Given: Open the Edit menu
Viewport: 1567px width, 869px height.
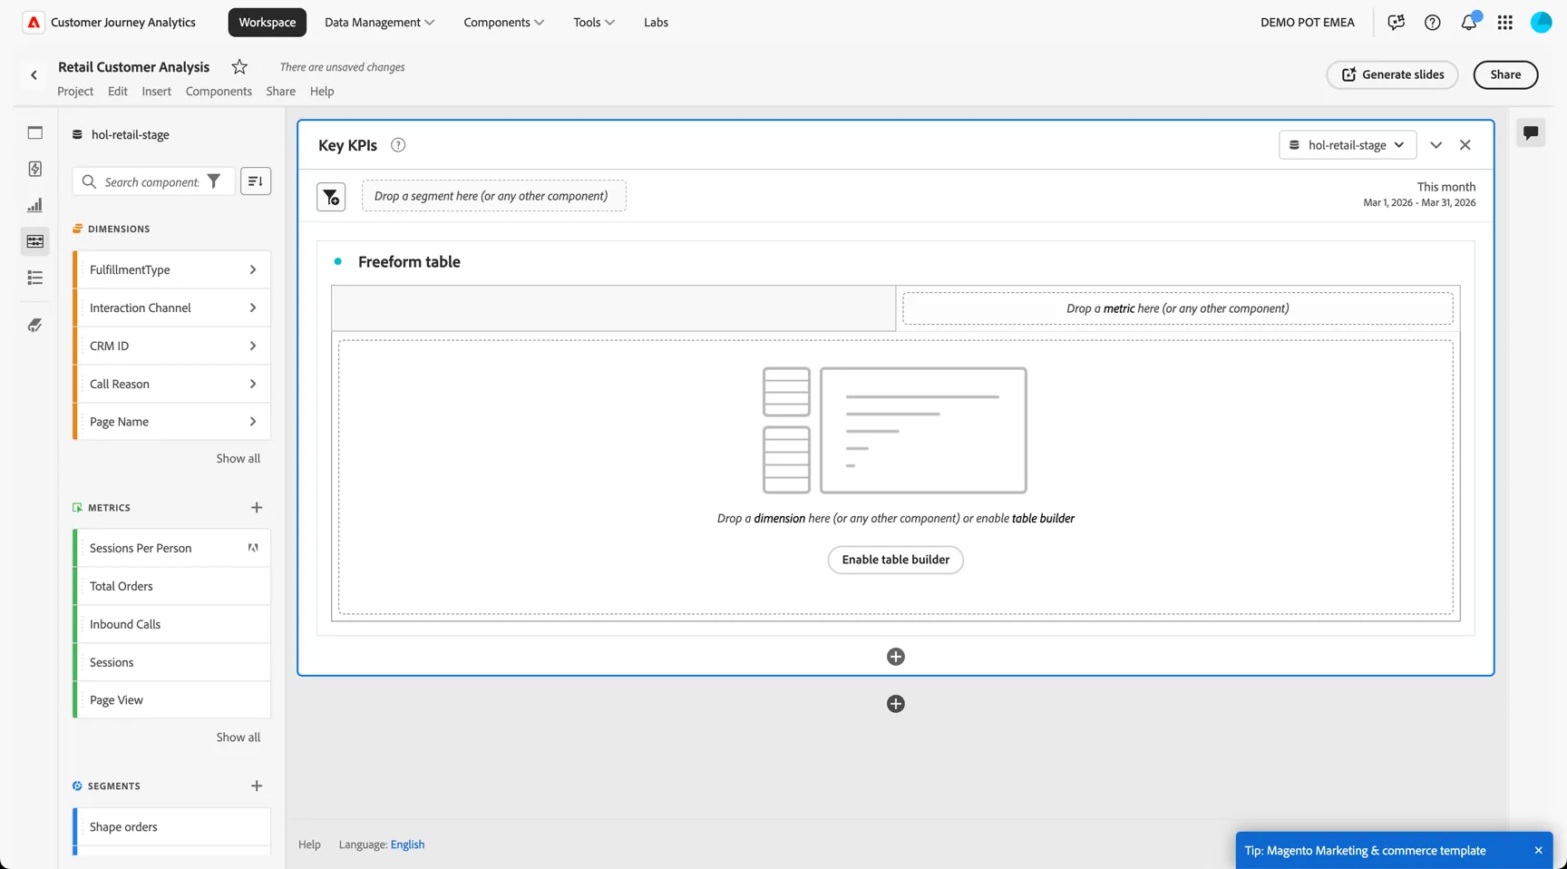Looking at the screenshot, I should coord(118,92).
